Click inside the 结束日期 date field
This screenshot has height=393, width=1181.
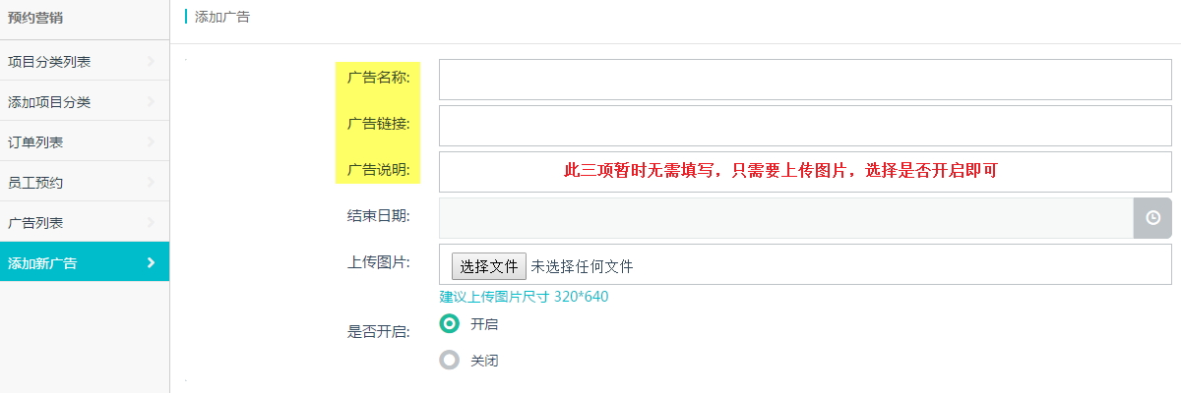[786, 218]
